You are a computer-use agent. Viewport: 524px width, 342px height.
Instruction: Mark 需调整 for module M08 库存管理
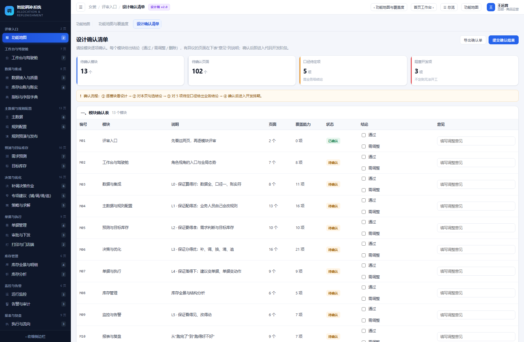click(364, 299)
